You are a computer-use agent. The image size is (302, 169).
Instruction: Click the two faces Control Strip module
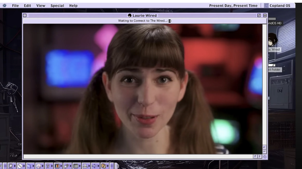[x=103, y=166]
